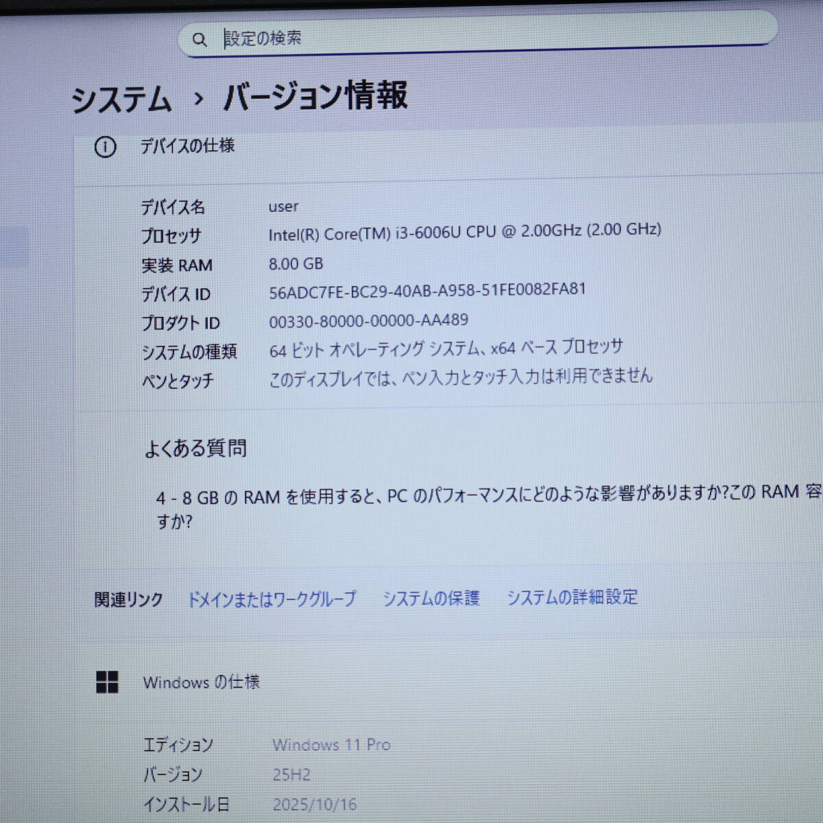Click the Windows logo icon
823x823 pixels.
pos(107,682)
